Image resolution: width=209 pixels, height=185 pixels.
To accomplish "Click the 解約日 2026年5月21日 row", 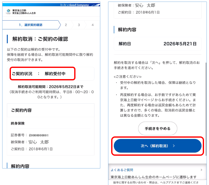I will coord(157,44).
